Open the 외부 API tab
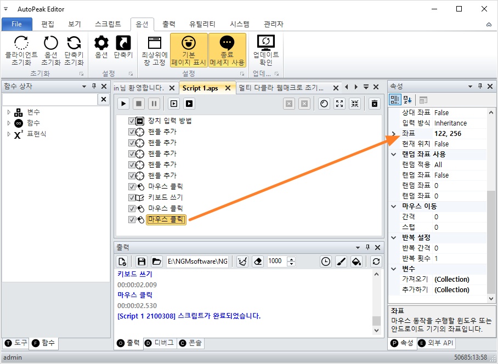This screenshot has height=364, width=498. [436, 343]
